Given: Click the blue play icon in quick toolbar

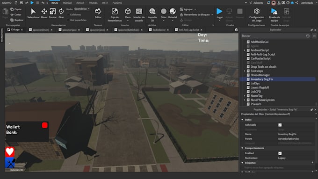Looking at the screenshot, I should pos(32,3).
